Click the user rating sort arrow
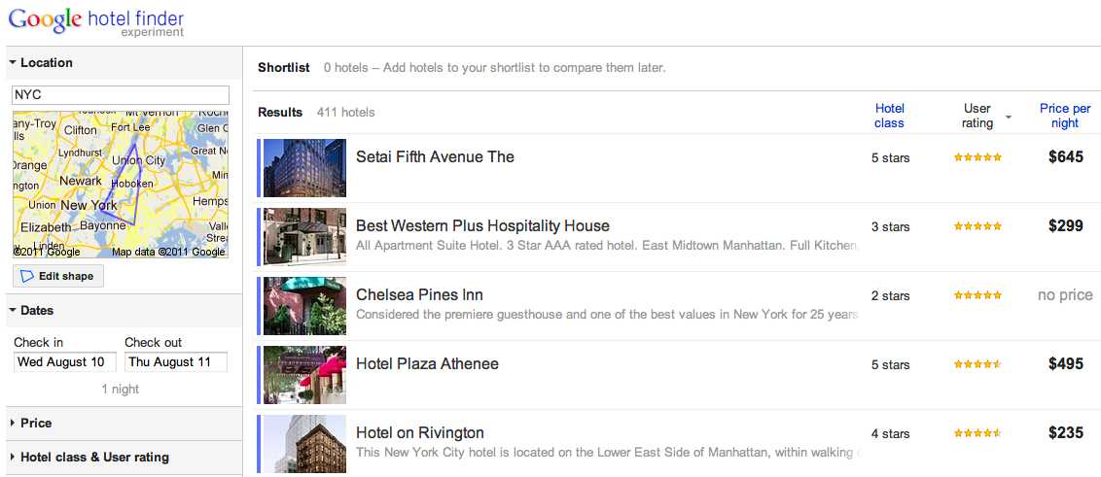Viewport: 1101px width, 477px height. pos(1009,118)
